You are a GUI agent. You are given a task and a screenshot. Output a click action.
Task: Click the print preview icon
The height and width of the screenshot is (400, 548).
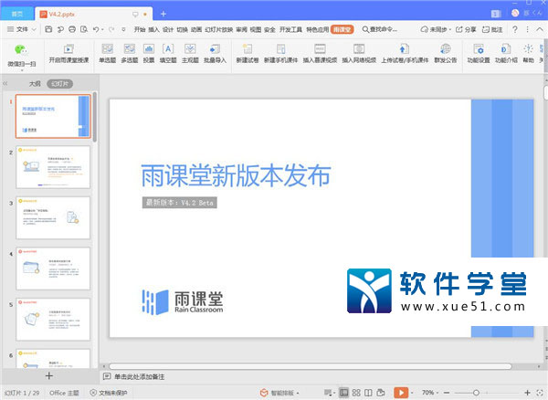pyautogui.click(x=84, y=30)
